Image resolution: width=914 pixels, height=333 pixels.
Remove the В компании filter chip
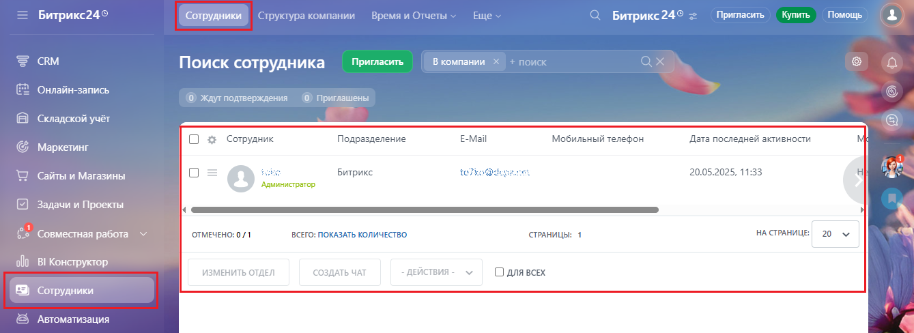coord(496,61)
